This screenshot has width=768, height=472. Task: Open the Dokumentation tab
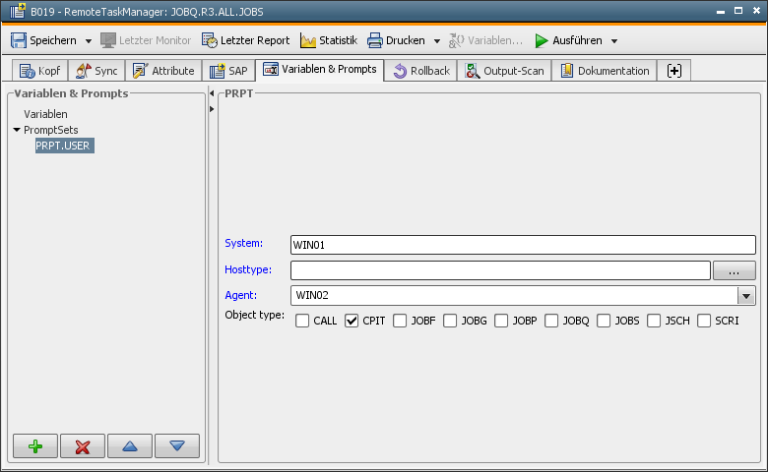point(605,71)
